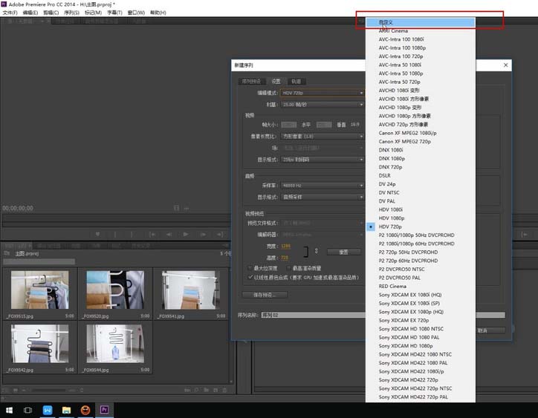Click the Task View taskbar icon
Screen dimensions: 538x418
pyautogui.click(x=27, y=410)
